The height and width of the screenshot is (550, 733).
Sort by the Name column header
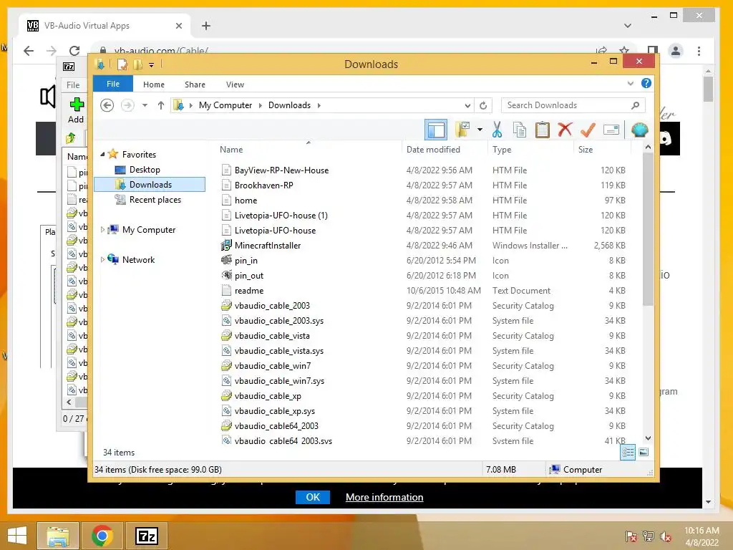(x=231, y=150)
